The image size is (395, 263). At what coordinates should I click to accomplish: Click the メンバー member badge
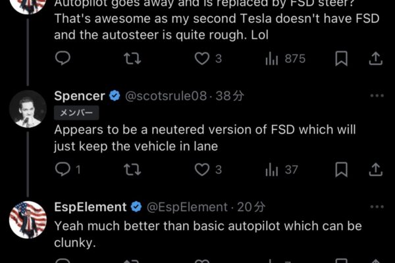76,112
